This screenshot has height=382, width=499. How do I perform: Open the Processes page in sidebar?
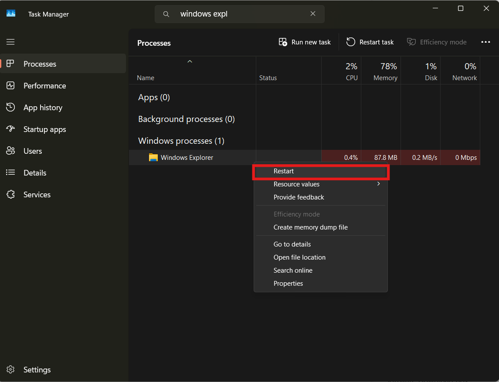pos(63,64)
